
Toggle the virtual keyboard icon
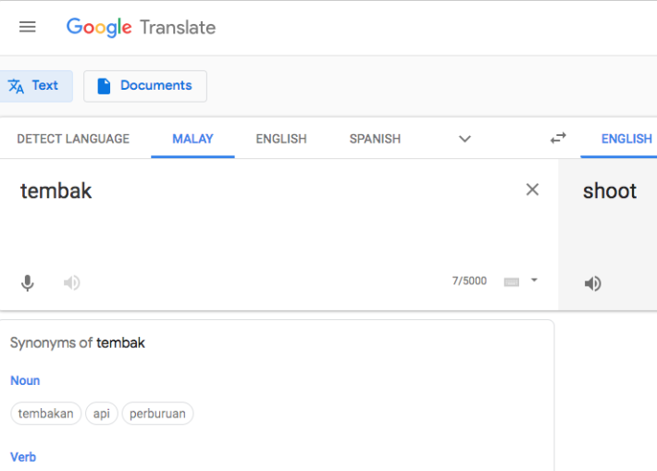pos(512,281)
